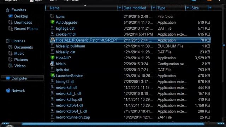Select file name networktunneldrv.zap
Viewport: 226px width, 127px height.
[x=73, y=117]
